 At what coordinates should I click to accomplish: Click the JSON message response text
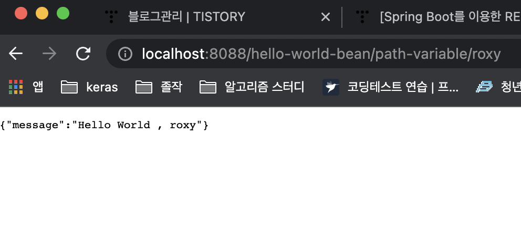click(x=105, y=126)
